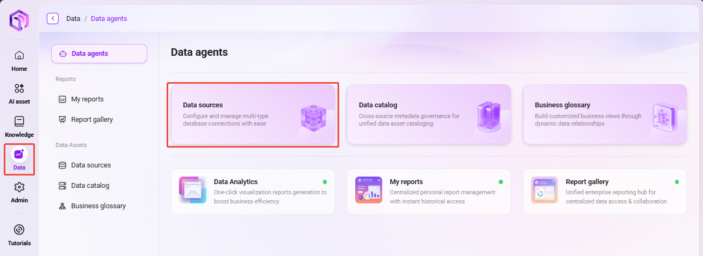703x256 pixels.
Task: Select the Knowledge book icon
Action: (19, 121)
